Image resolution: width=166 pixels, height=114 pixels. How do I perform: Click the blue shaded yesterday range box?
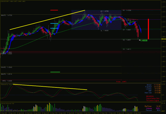pyautogui.click(x=96, y=20)
